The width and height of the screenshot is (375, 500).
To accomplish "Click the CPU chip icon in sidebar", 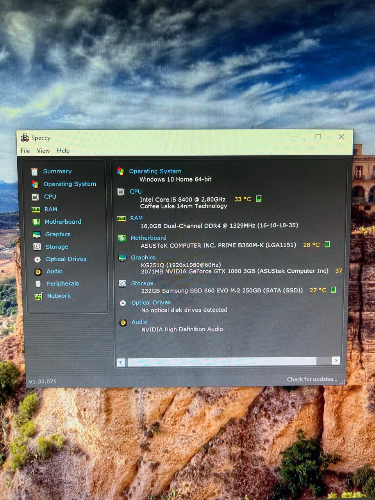I will pos(35,197).
